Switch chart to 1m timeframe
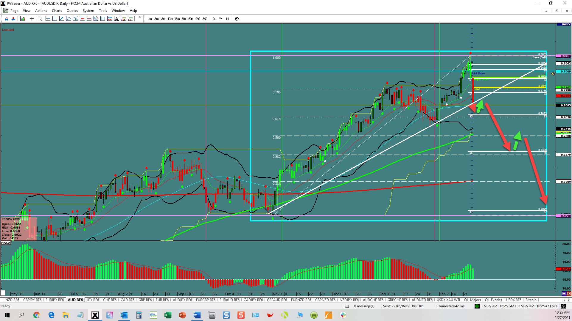 coord(150,19)
